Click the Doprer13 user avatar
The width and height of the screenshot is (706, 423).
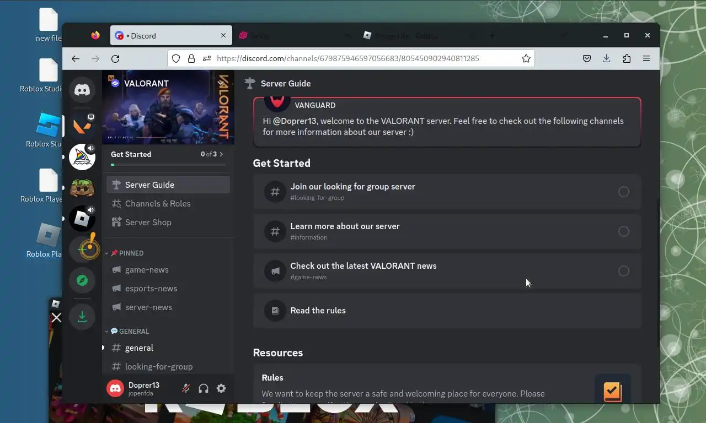(x=115, y=388)
